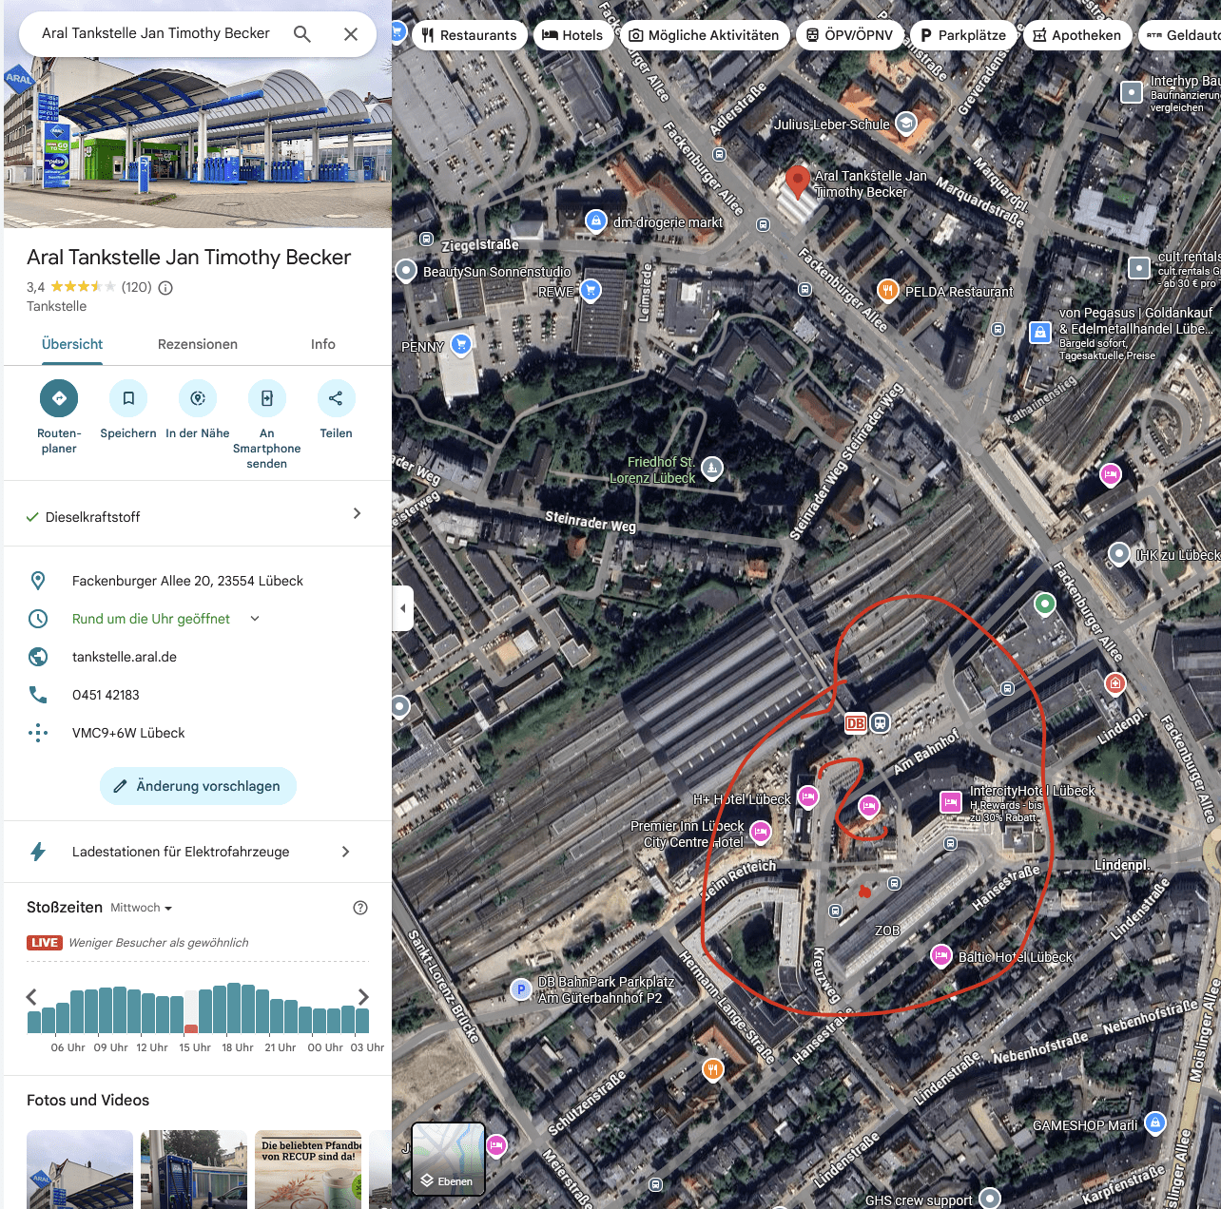Open the RECUP Pfandbecher photo thumbnail

click(x=308, y=1169)
